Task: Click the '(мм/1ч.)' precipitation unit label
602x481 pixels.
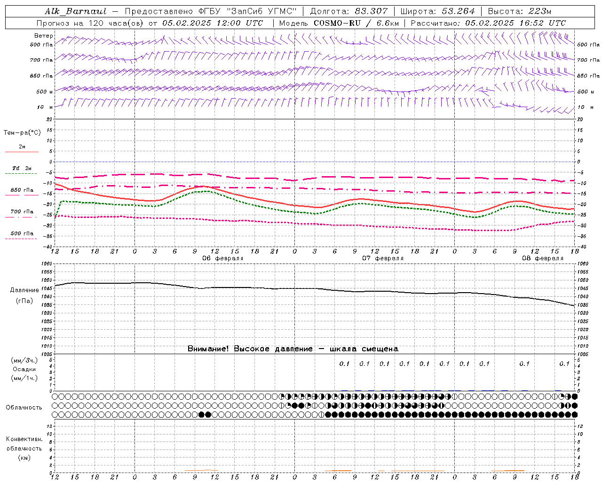Action: point(24,378)
